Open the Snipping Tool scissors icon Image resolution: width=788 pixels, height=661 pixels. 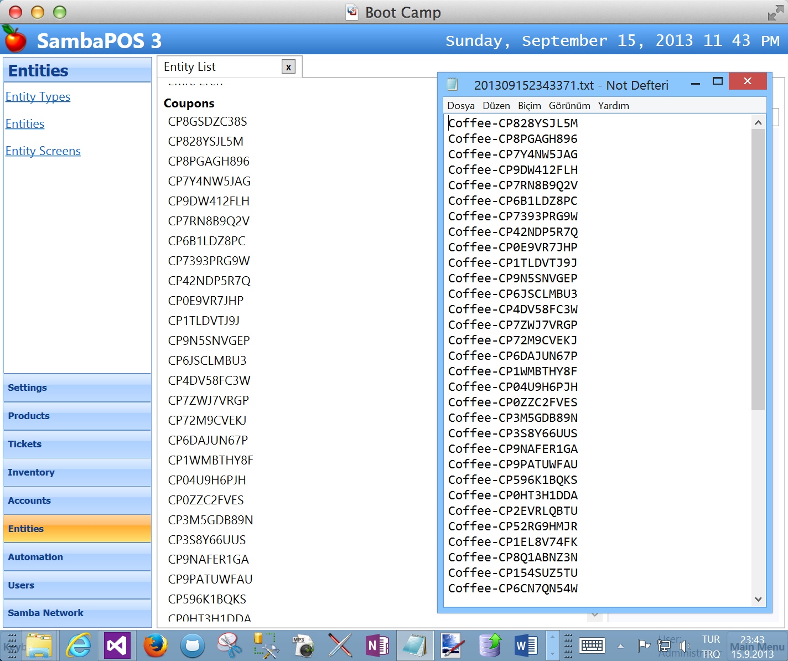(x=229, y=645)
